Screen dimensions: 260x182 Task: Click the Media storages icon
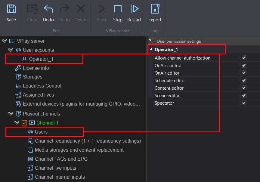tap(30, 150)
